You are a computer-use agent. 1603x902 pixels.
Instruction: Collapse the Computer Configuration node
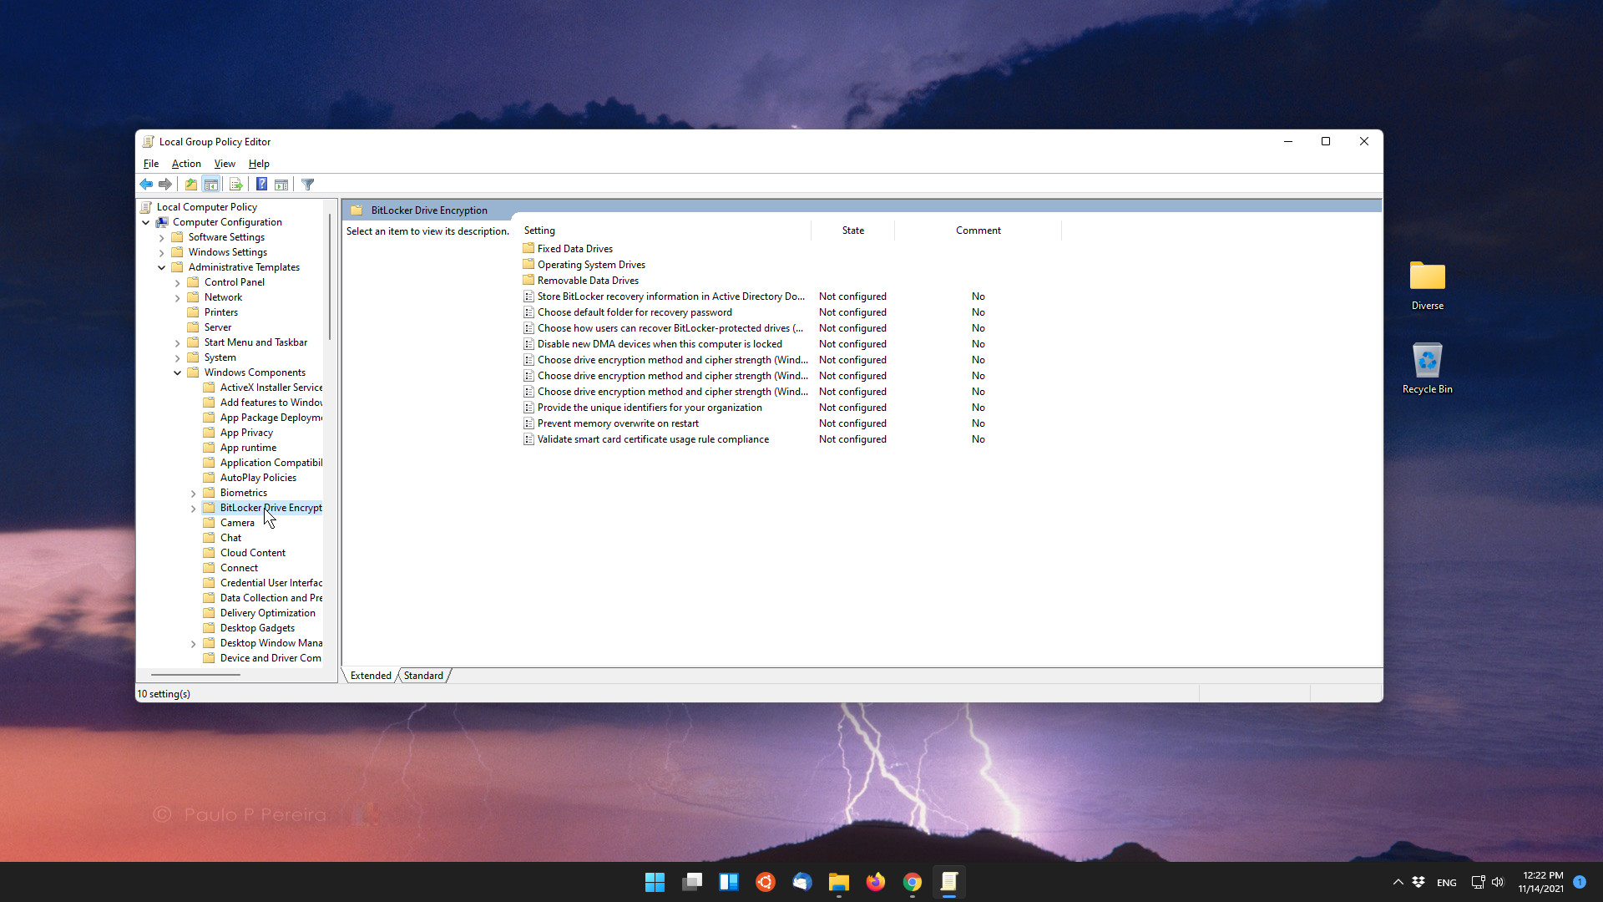click(x=146, y=222)
